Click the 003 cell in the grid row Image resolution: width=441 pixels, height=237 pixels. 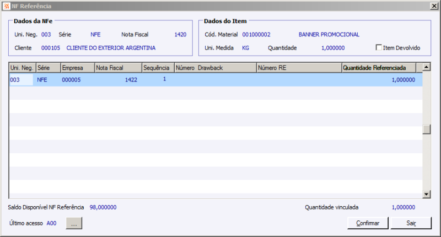21,80
